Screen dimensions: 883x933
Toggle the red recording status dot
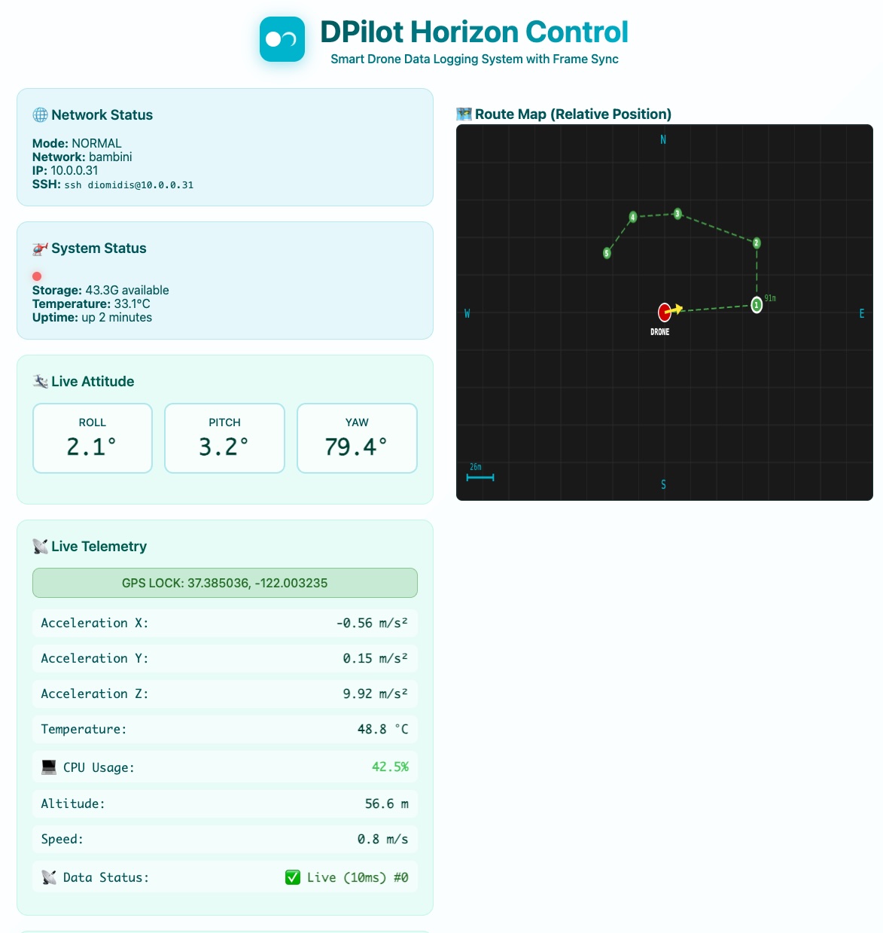click(37, 276)
